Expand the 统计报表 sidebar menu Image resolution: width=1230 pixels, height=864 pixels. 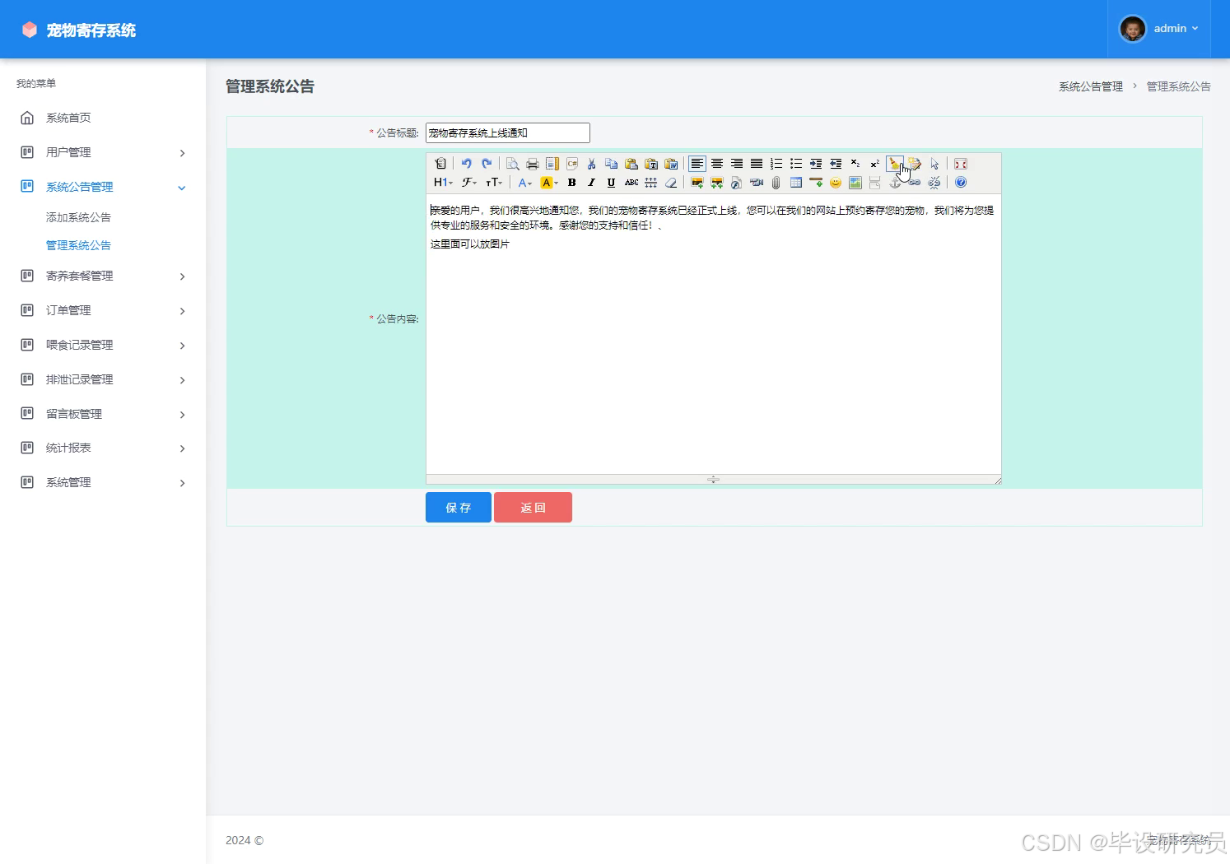click(x=103, y=448)
